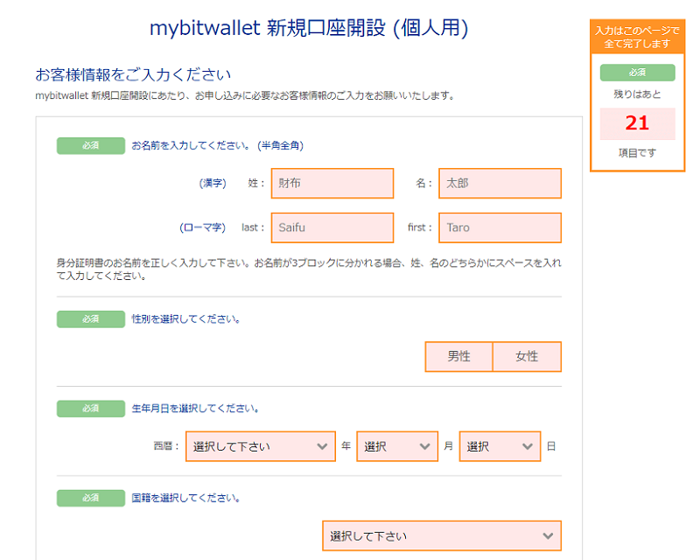Click the 必須 badge next to nationality prompt

(91, 498)
